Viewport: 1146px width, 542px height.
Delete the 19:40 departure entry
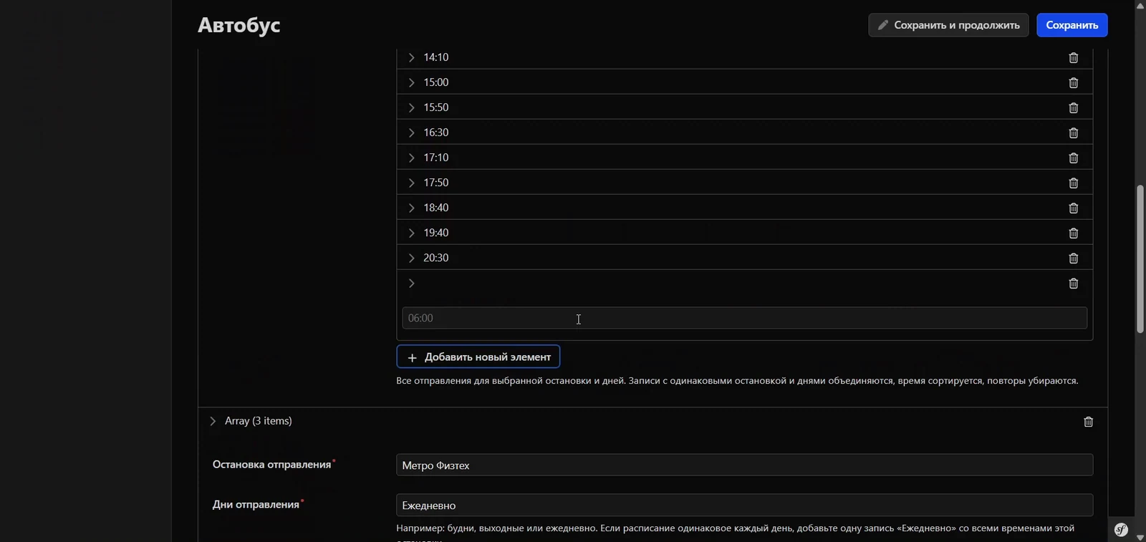1073,233
